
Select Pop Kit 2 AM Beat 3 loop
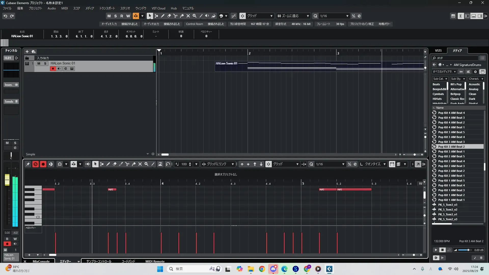[451, 166]
